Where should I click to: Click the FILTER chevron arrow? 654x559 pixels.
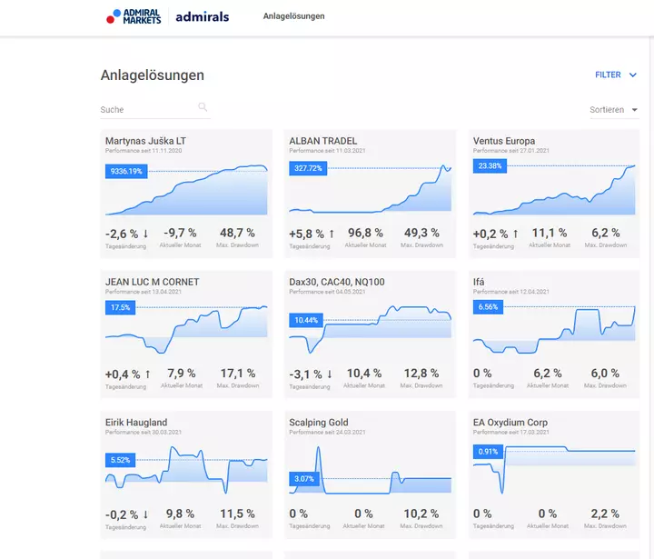[x=633, y=75]
